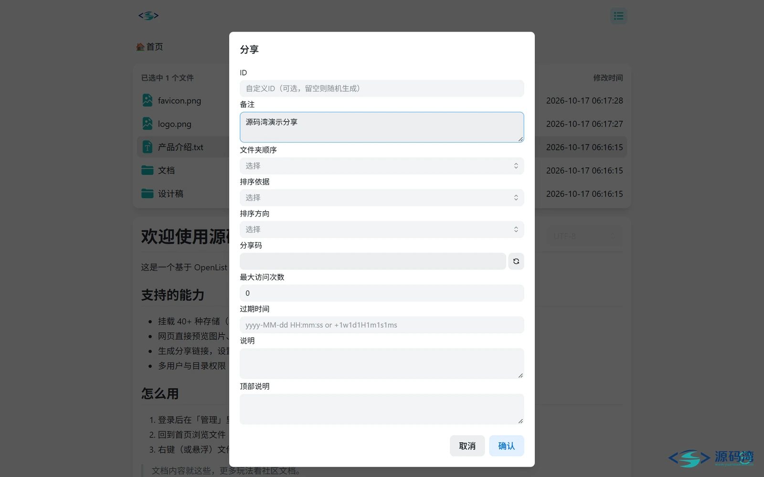Click the 文档 folder icon
This screenshot has height=477, width=764.
[148, 170]
